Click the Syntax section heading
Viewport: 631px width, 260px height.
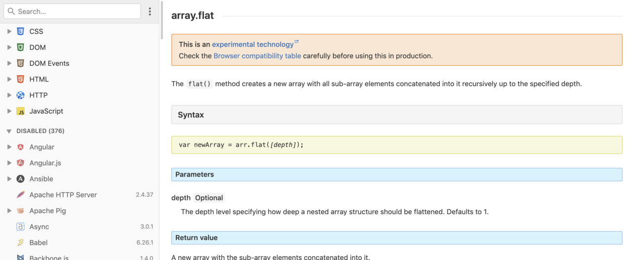397,115
